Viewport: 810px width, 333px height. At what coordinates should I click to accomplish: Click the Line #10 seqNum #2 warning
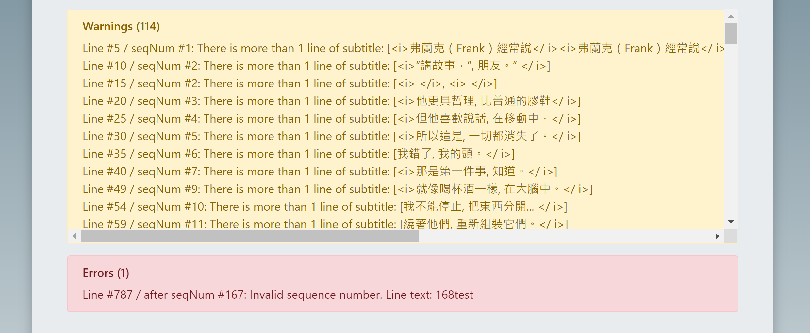[316, 66]
